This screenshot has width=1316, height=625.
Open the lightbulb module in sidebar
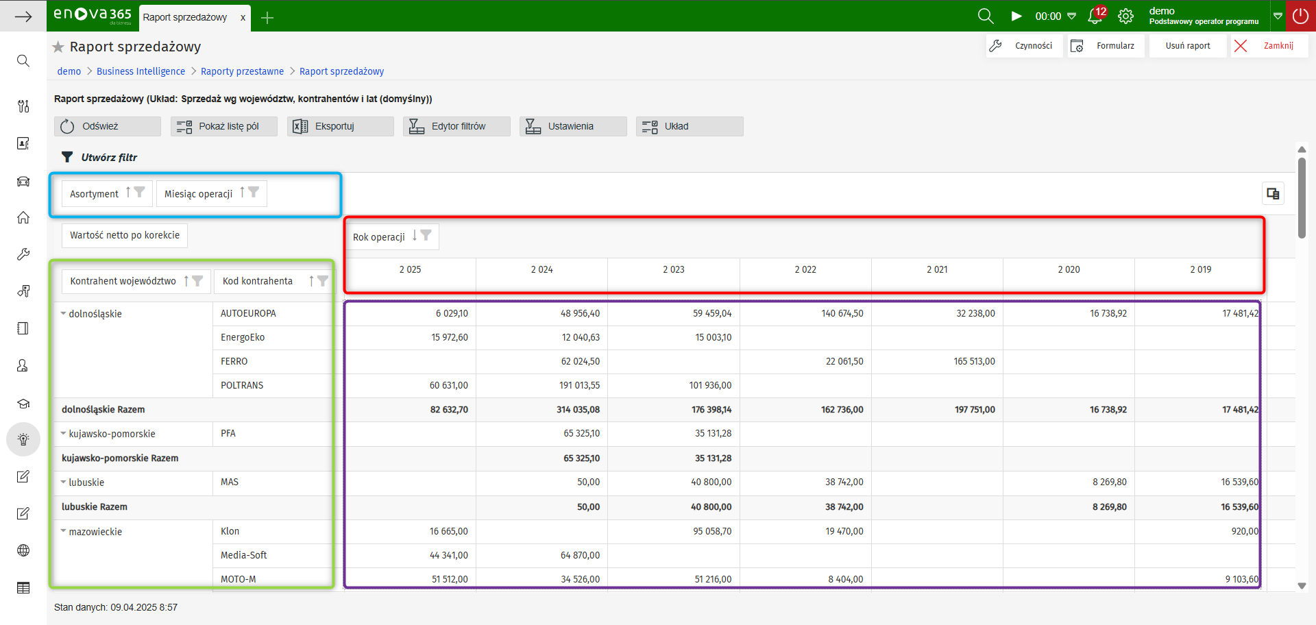tap(23, 439)
